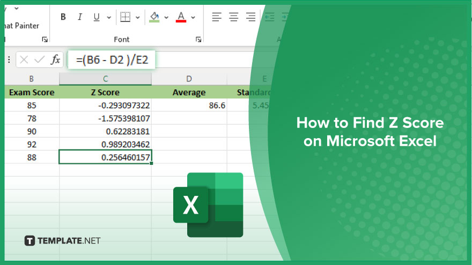Apply red Font Color
The height and width of the screenshot is (265, 472).
tap(181, 17)
